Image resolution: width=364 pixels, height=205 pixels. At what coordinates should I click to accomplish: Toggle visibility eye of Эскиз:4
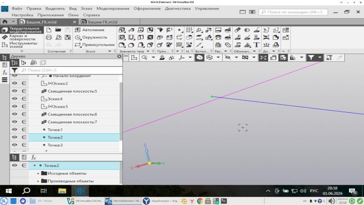(x=15, y=99)
